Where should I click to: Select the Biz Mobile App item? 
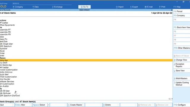tap(6, 65)
